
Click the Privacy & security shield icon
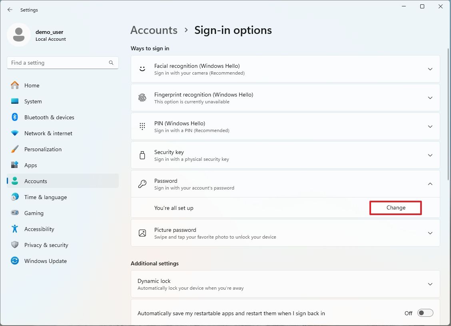click(15, 245)
